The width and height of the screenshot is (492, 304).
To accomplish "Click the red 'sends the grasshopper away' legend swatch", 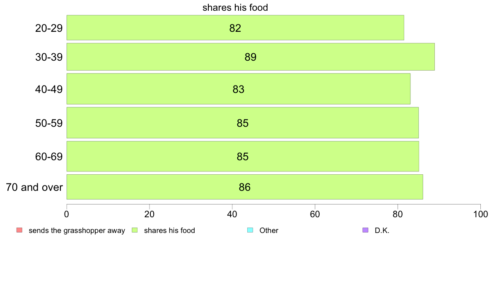I will tap(19, 230).
